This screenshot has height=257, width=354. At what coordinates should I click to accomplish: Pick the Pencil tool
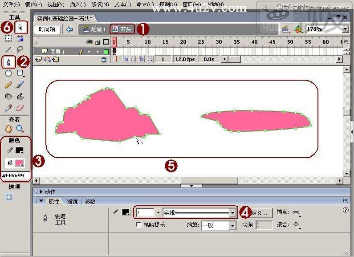pyautogui.click(x=8, y=85)
